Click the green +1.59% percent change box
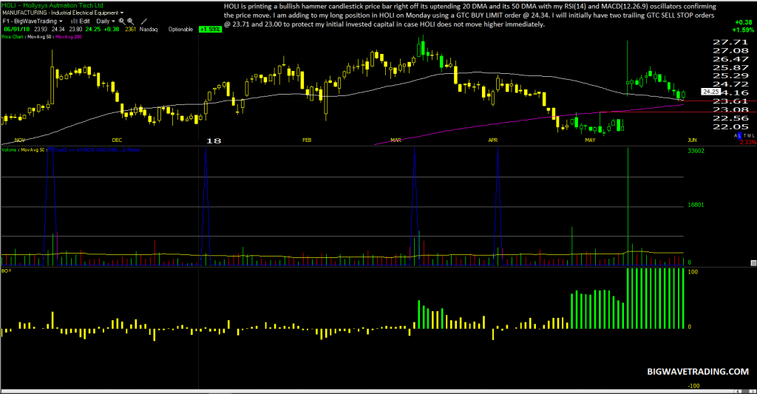This screenshot has height=394, width=757. [x=210, y=30]
